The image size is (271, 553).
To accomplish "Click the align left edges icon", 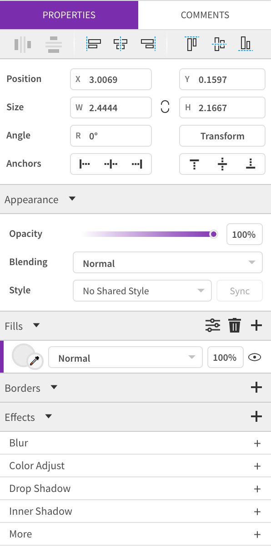I will tap(94, 44).
